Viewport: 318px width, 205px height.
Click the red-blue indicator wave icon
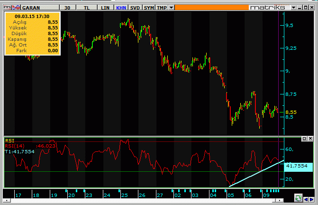tap(16, 8)
